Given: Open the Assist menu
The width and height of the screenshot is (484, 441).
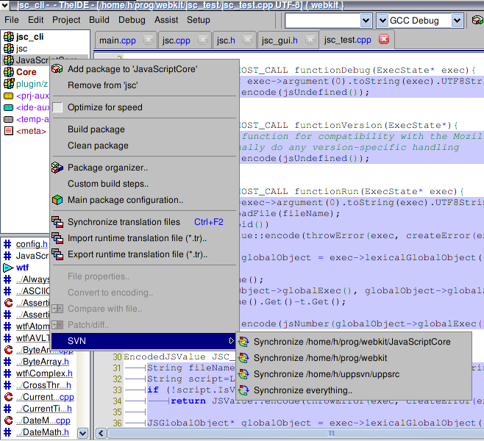Looking at the screenshot, I should click(x=166, y=20).
